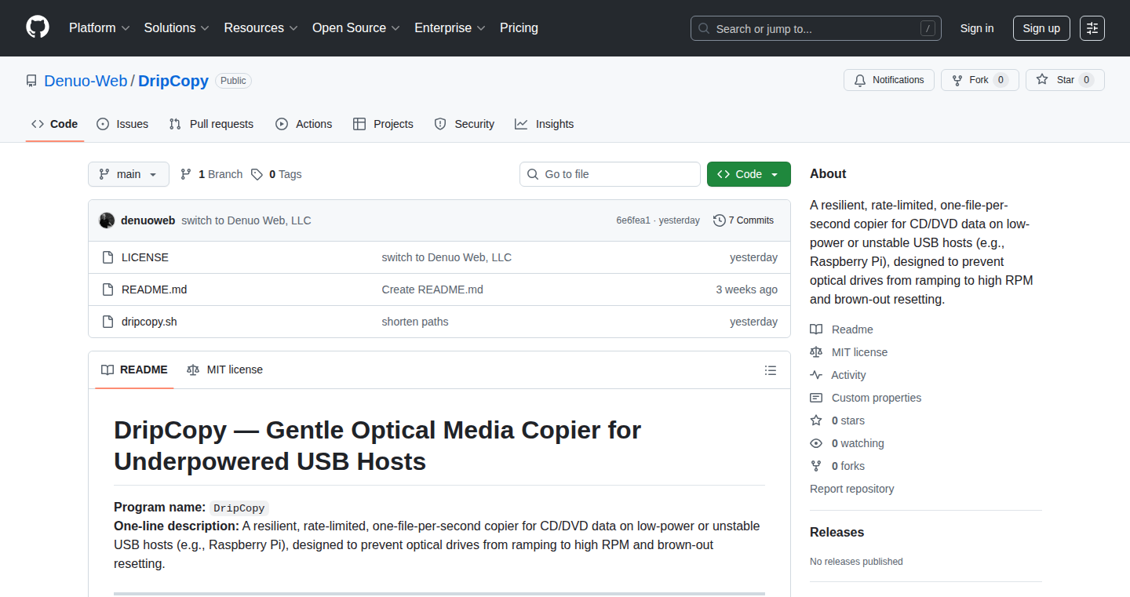Viewport: 1130px width, 597px height.
Task: Open the LICENSE file
Action: (x=145, y=257)
